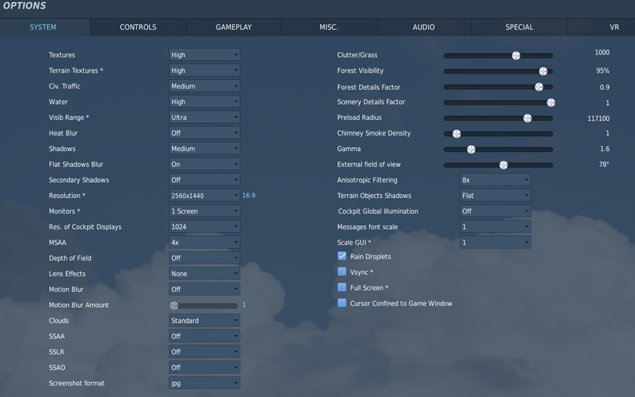
Task: Open Res. of Cockpit Displays dropdown
Action: 205,226
